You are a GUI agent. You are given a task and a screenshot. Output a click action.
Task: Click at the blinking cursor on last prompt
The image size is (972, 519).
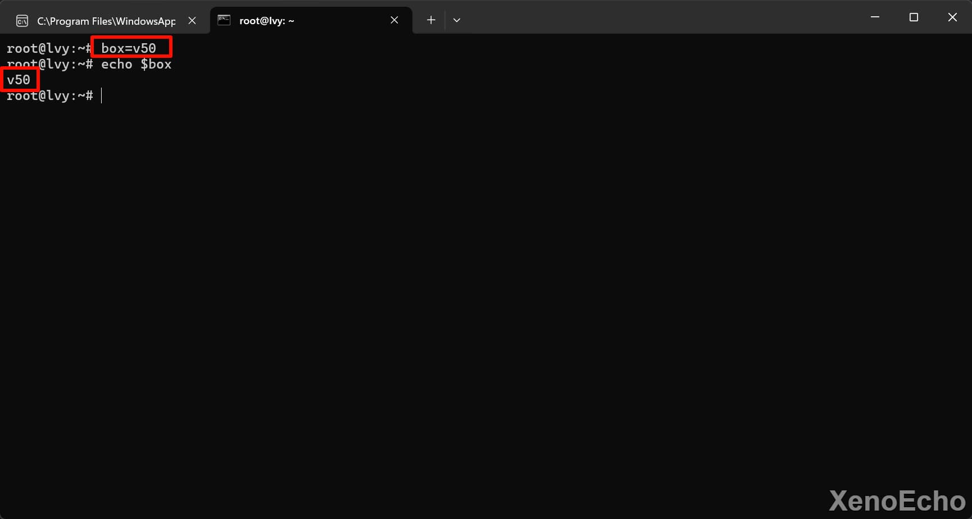[x=102, y=96]
